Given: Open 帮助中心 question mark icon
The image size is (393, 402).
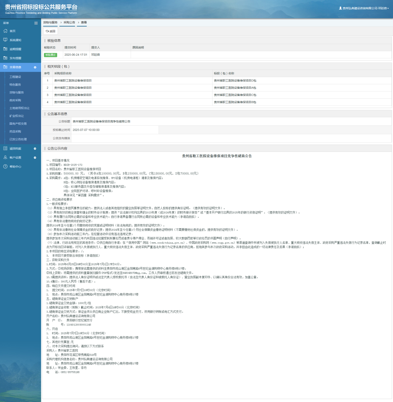Looking at the screenshot, I should tap(5, 167).
